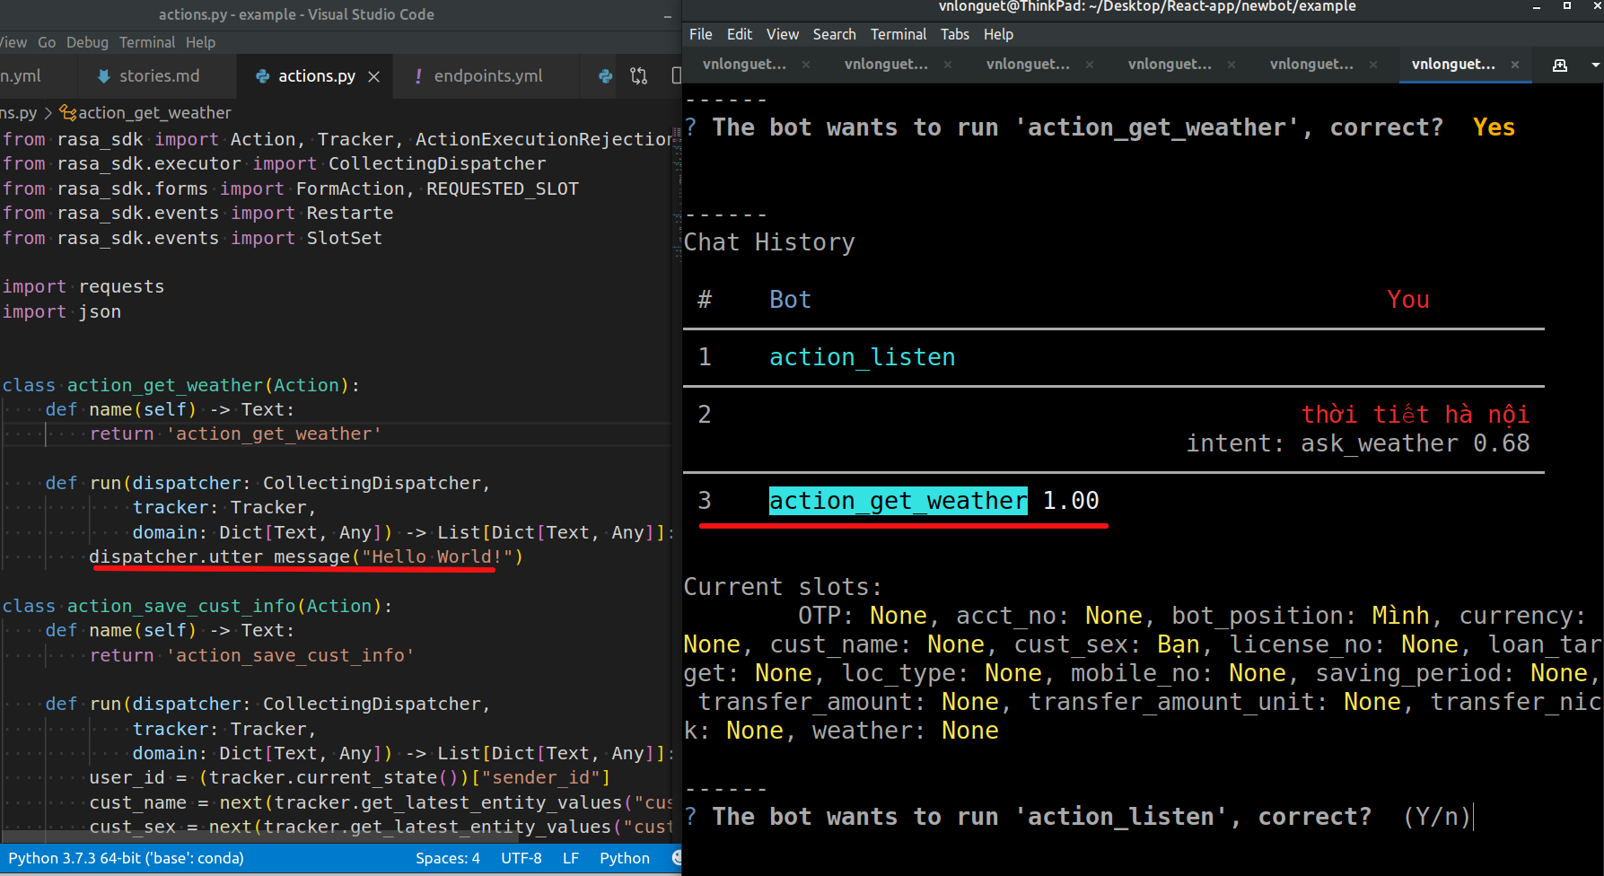Open new terminal tab icon

click(1560, 65)
